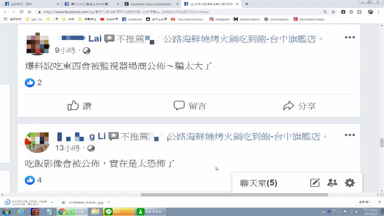Open the three-dot menu on Lai's review
The height and width of the screenshot is (216, 384).
(350, 37)
